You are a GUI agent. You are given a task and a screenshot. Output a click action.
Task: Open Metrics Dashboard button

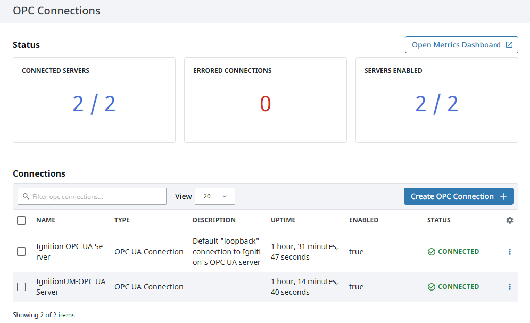click(461, 45)
